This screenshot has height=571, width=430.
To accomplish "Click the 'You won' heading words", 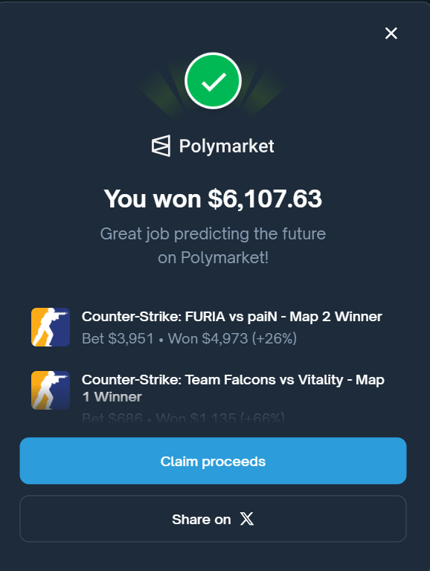I will coord(153,199).
